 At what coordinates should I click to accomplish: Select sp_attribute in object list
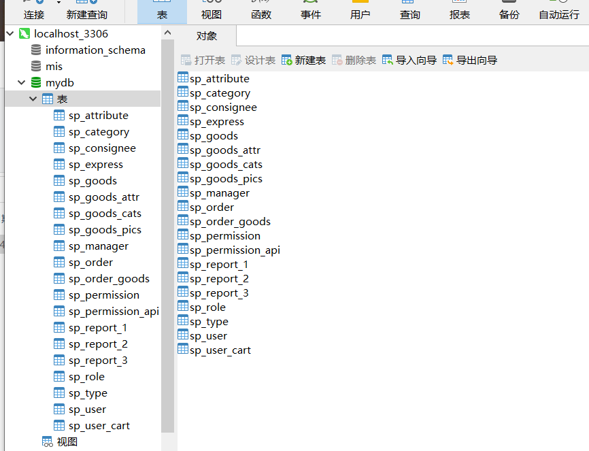coord(220,78)
